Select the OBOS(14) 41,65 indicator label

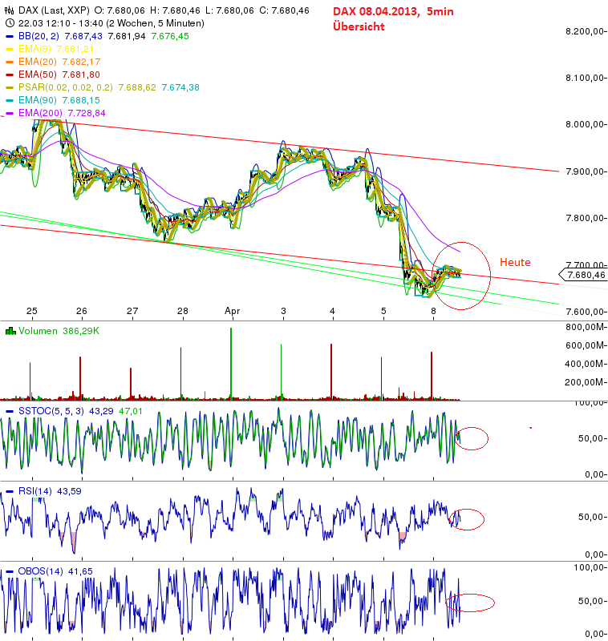(x=55, y=571)
